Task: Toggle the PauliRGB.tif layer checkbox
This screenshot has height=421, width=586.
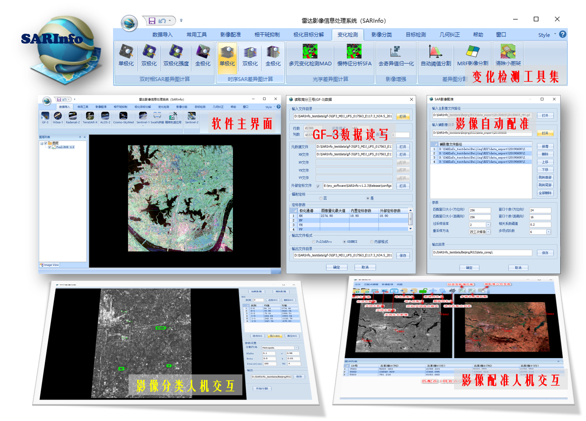Action: click(49, 147)
